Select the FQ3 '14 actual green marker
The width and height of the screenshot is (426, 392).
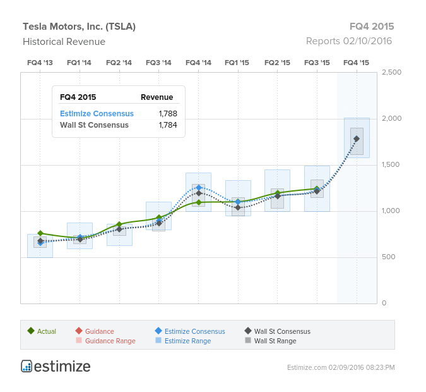(159, 217)
